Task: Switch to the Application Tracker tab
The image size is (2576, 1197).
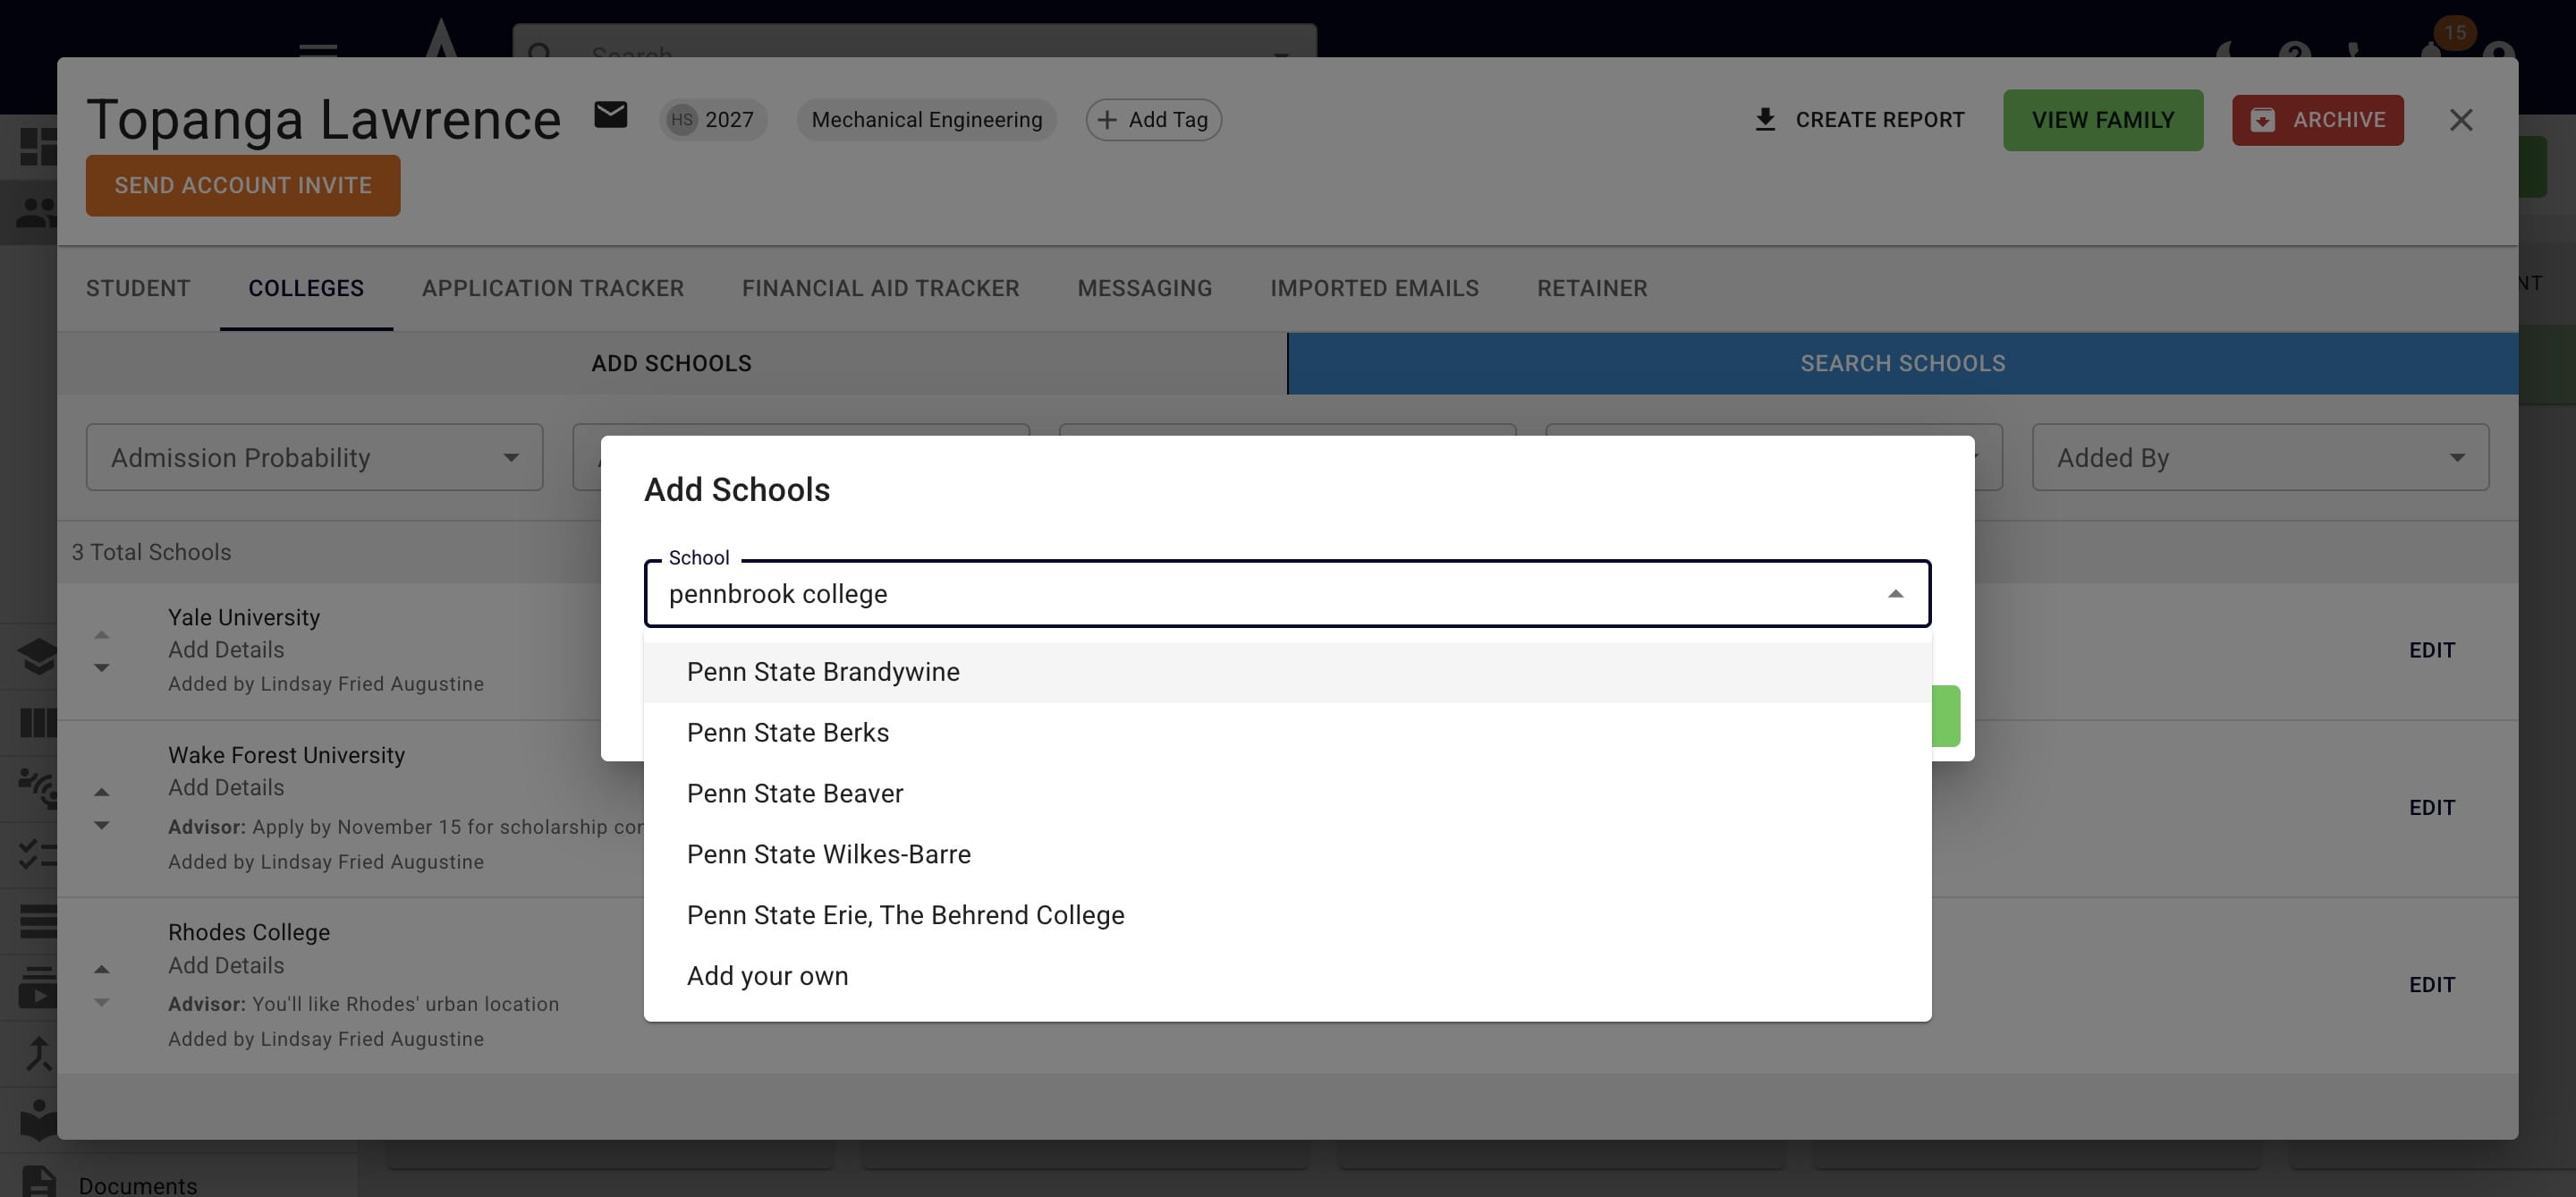Action: tap(552, 288)
